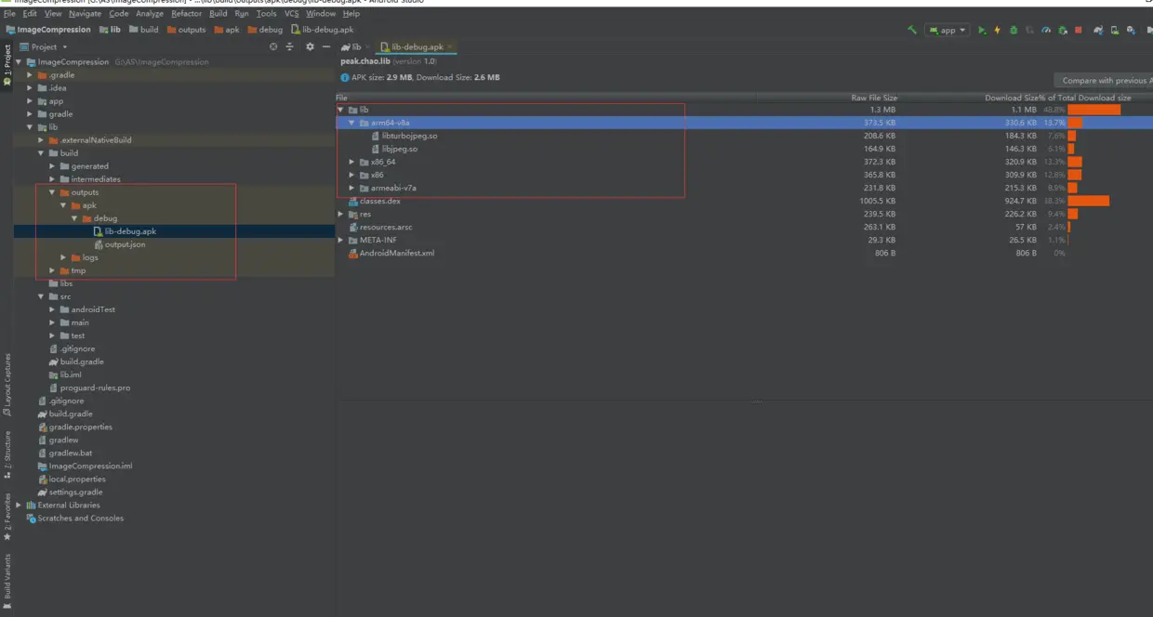The height and width of the screenshot is (617, 1153).
Task: Click scroll-from-source target icon in Project panel
Action: point(273,46)
